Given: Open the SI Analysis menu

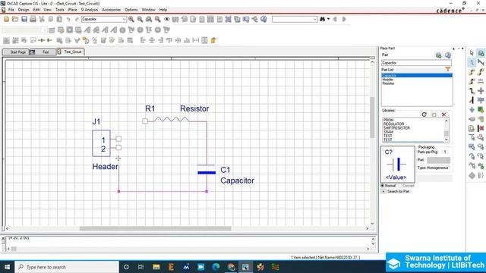Looking at the screenshot, I should pos(90,10).
